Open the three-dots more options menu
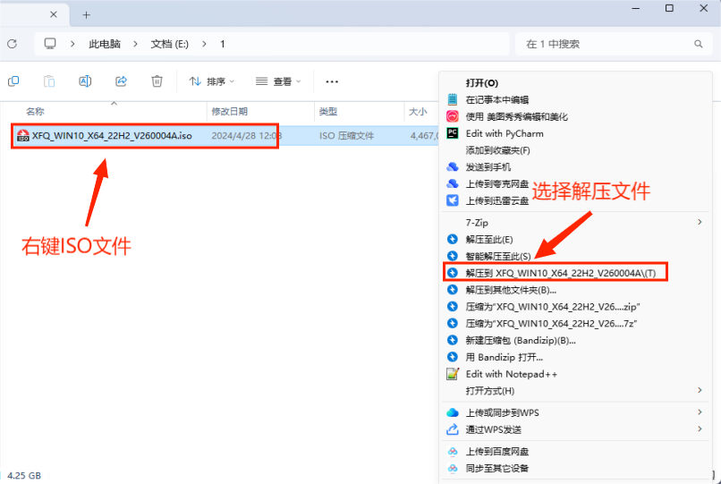The height and width of the screenshot is (484, 721). (332, 81)
